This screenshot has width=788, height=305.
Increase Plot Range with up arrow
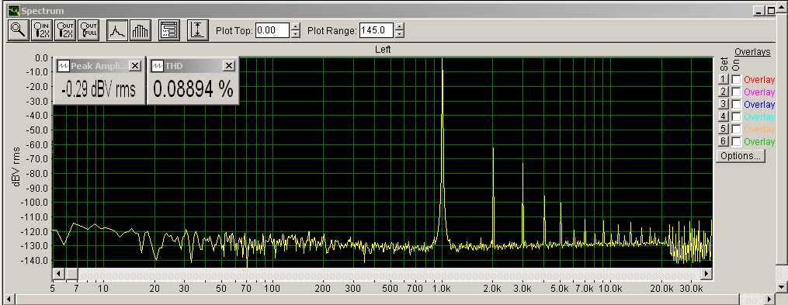click(x=399, y=27)
